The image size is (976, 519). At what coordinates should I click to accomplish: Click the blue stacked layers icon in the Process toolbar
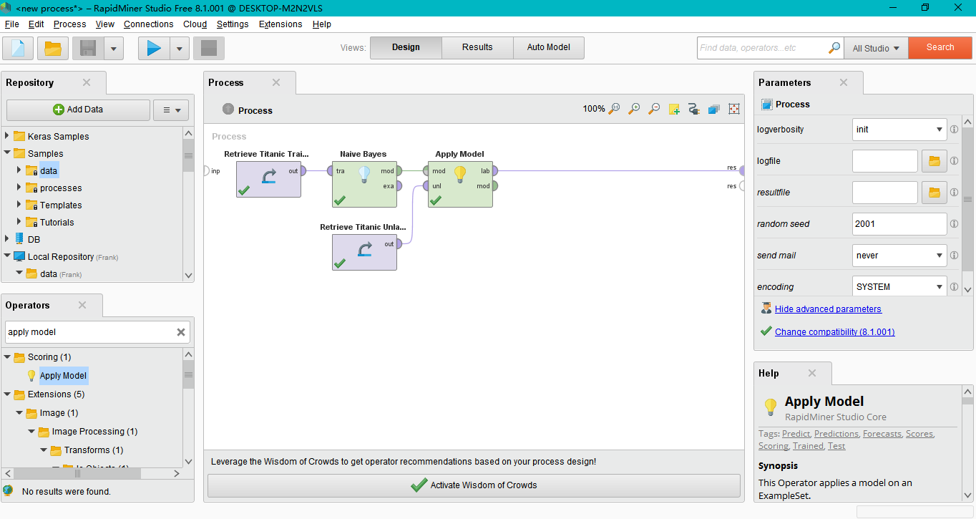(x=713, y=109)
